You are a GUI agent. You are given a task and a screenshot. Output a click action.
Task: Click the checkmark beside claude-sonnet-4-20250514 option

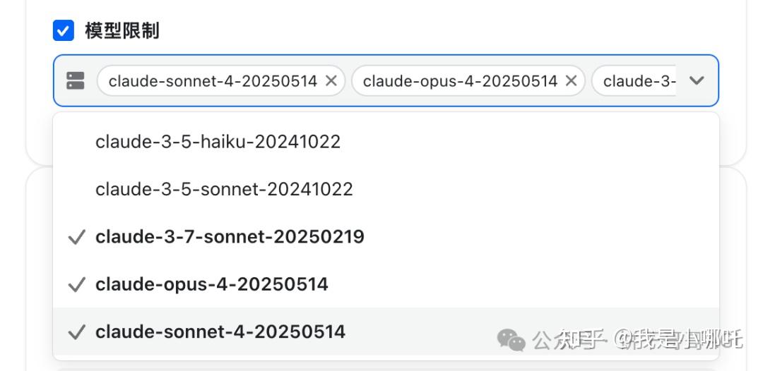coord(76,332)
